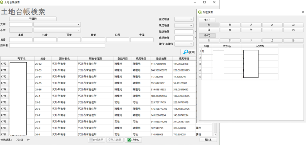This screenshot has width=306, height=145.
Task: Click the 検索 magnifier search button
Action: pos(188,52)
